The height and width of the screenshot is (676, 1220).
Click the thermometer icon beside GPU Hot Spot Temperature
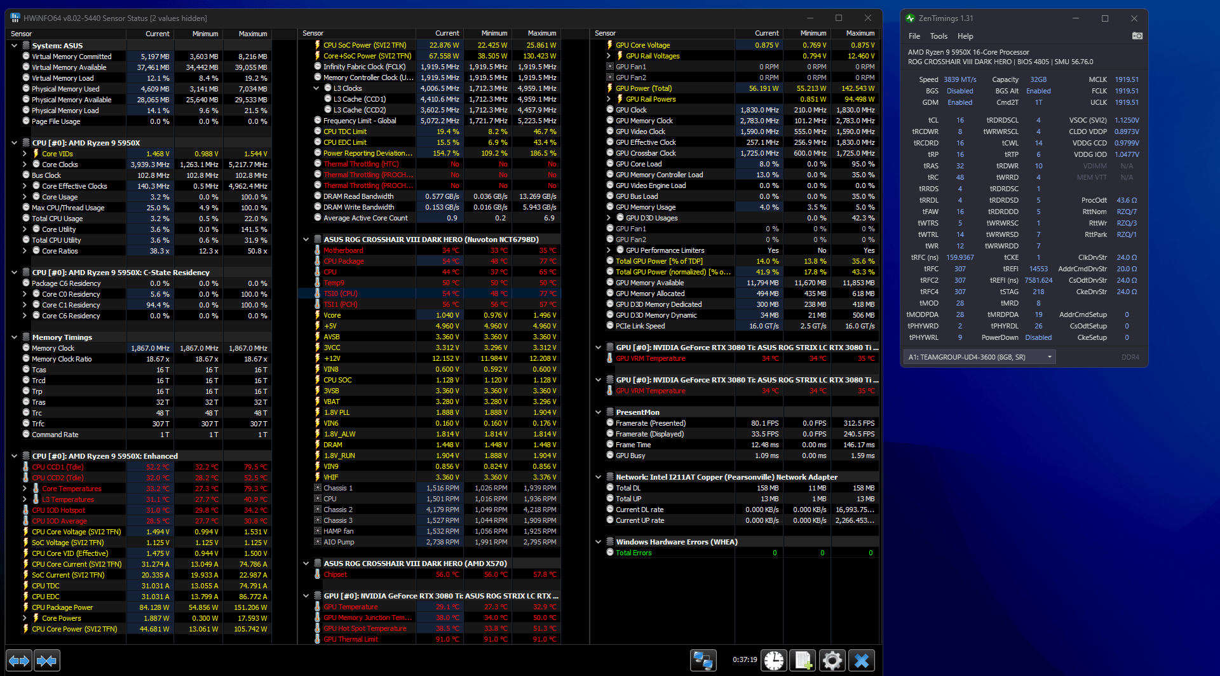pos(318,628)
